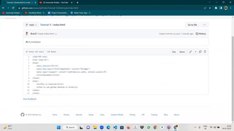Image resolution: width=234 pixels, height=131 pixels.
Task: Close the YouTube browser tab
Action: pos(72,3)
